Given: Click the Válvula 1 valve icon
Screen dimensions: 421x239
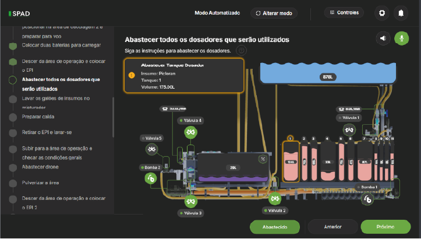Looking at the screenshot, I should [349, 129].
